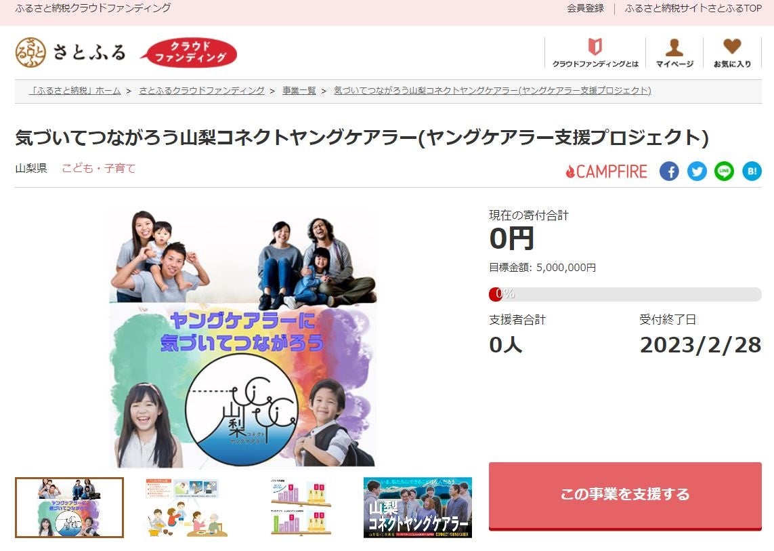Share the project via LINE icon
The height and width of the screenshot is (551, 774).
click(724, 171)
